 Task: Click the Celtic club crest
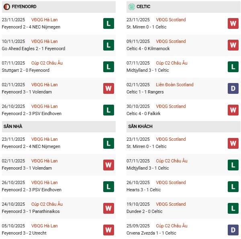coord(132,7)
